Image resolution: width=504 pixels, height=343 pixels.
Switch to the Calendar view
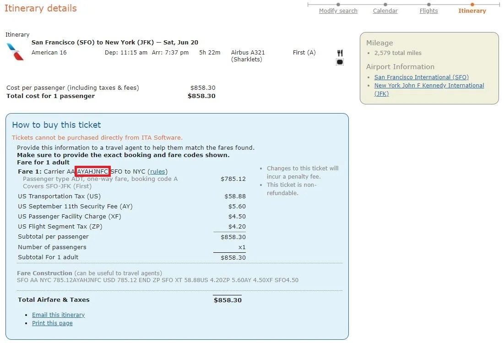point(385,11)
